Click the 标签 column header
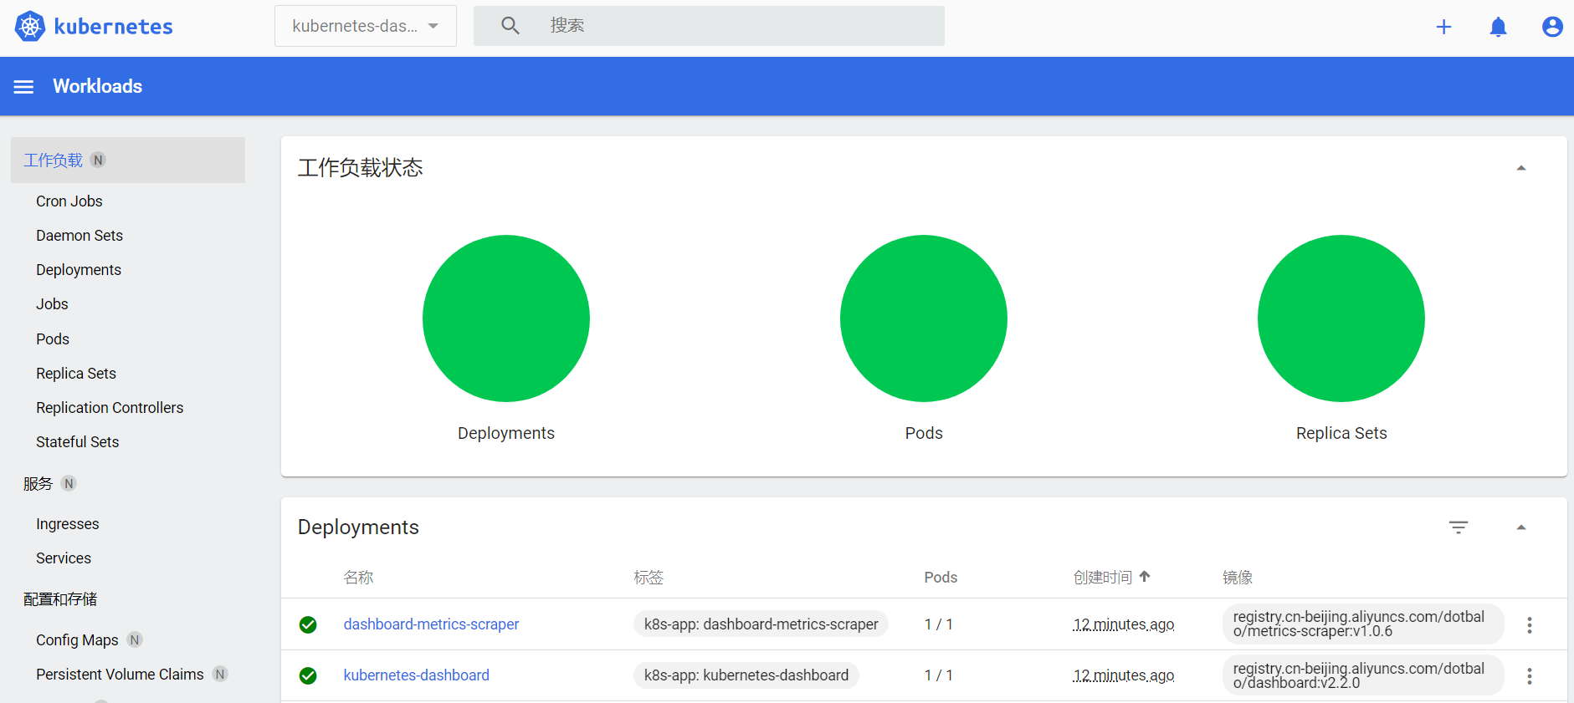Viewport: 1574px width, 703px height. (649, 578)
